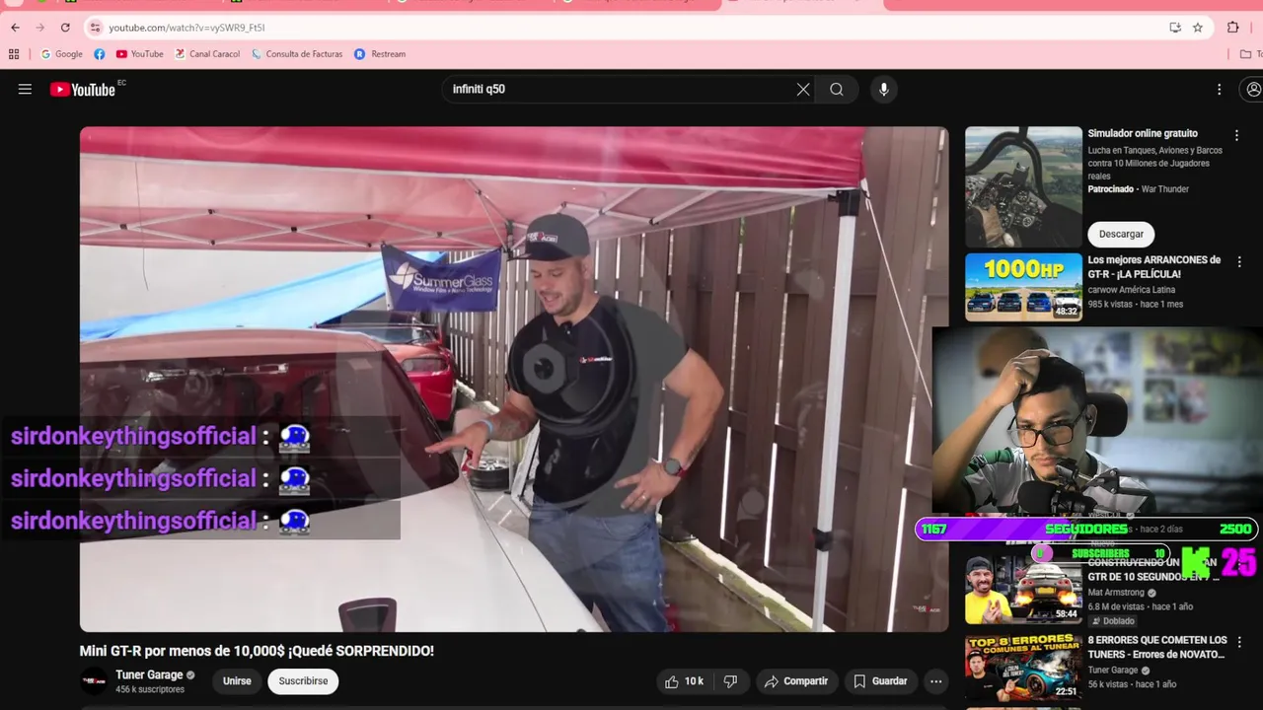Subscribe with the Suscribirse button
Viewport: 1263px width, 710px height.
click(x=303, y=681)
